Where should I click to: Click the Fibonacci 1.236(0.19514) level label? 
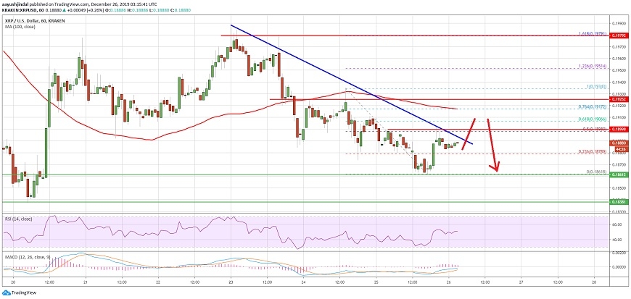pyautogui.click(x=591, y=67)
